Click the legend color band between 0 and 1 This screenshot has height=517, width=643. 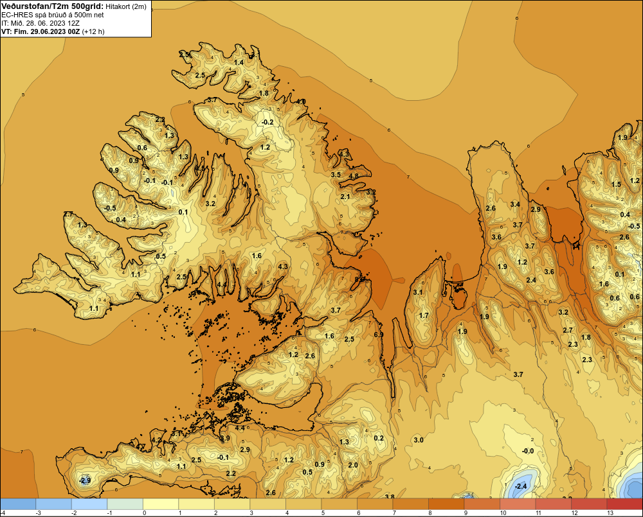161,504
